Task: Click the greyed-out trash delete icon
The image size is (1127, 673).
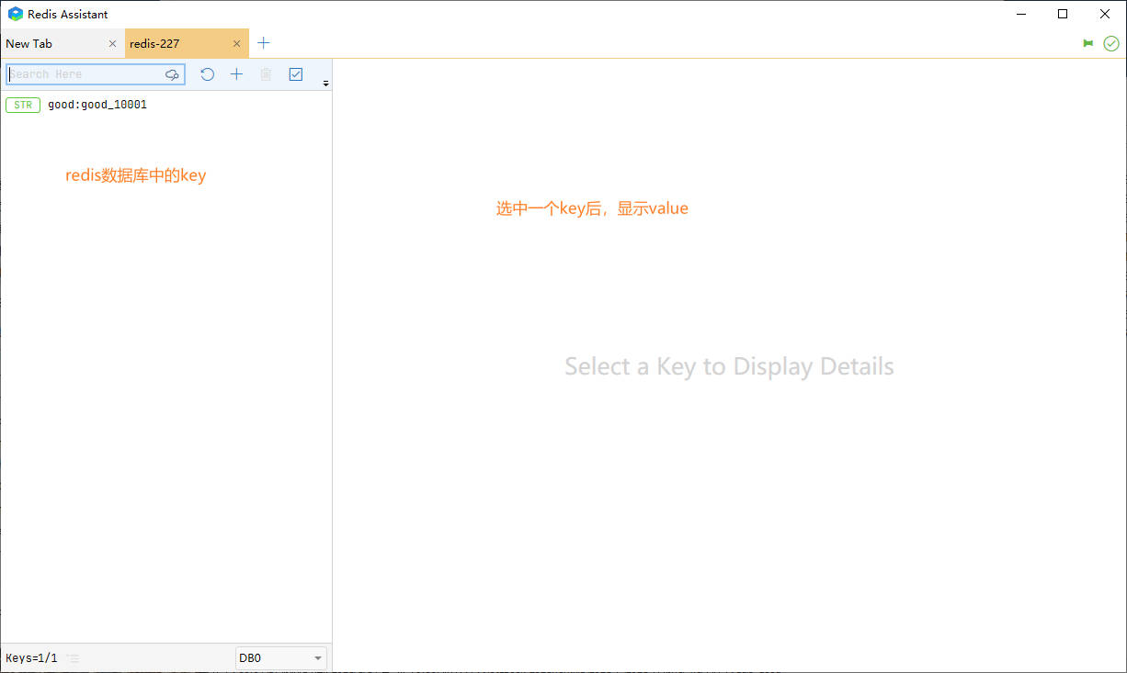Action: tap(266, 74)
